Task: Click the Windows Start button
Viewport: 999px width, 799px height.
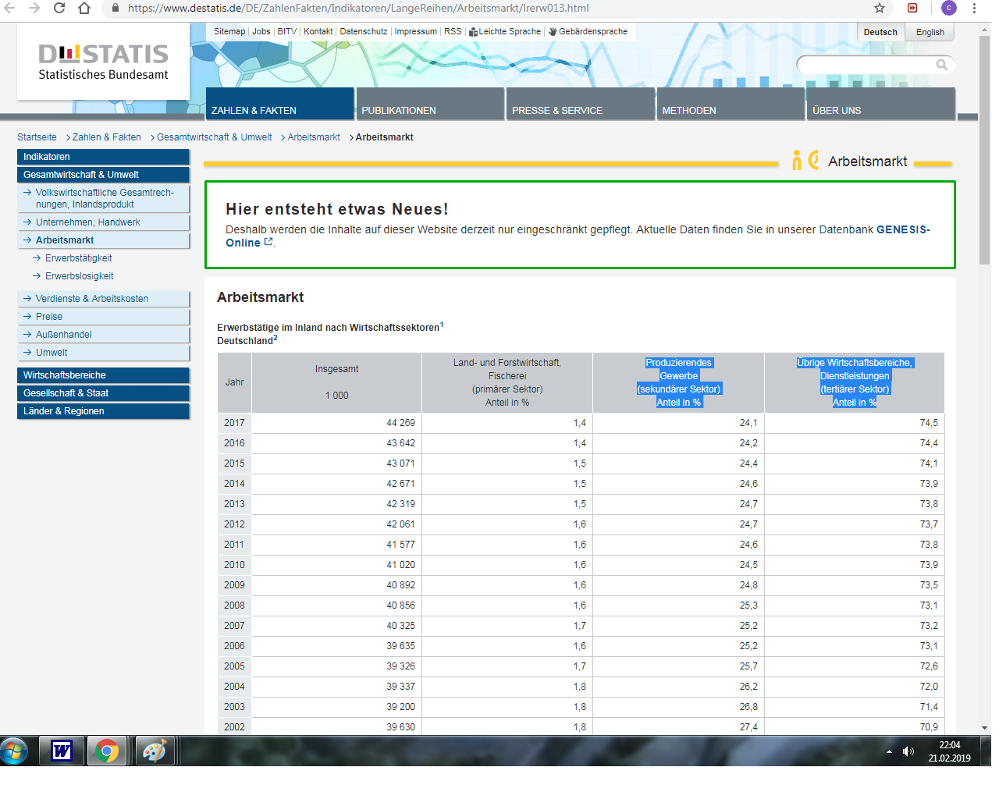Action: (x=14, y=751)
